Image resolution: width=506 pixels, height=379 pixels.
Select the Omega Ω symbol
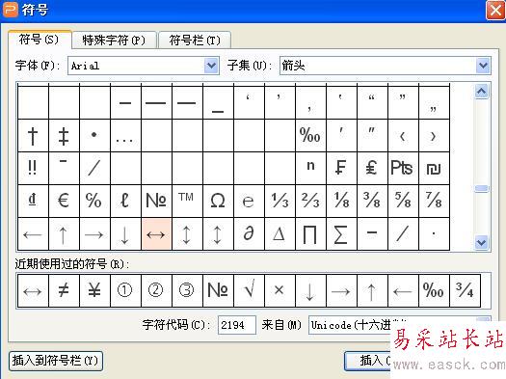click(x=218, y=201)
